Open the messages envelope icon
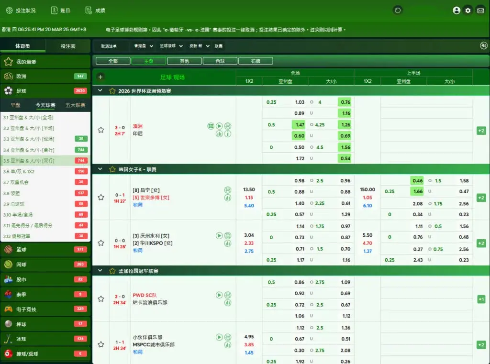The height and width of the screenshot is (364, 490). [479, 11]
